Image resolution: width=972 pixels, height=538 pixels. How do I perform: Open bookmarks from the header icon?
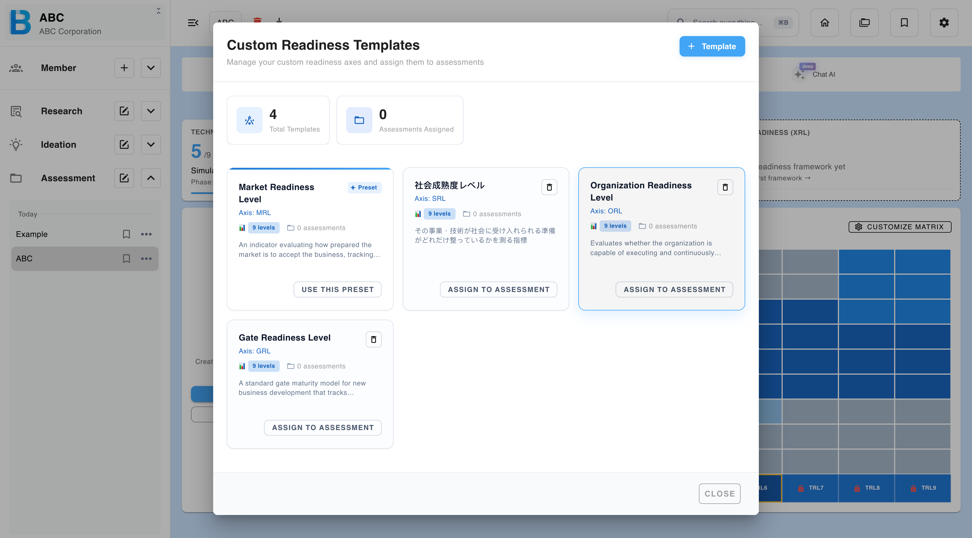coord(904,23)
